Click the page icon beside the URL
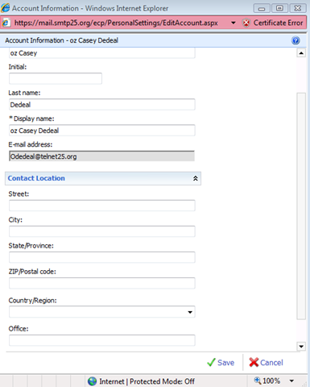The image size is (310, 387). click(x=6, y=23)
